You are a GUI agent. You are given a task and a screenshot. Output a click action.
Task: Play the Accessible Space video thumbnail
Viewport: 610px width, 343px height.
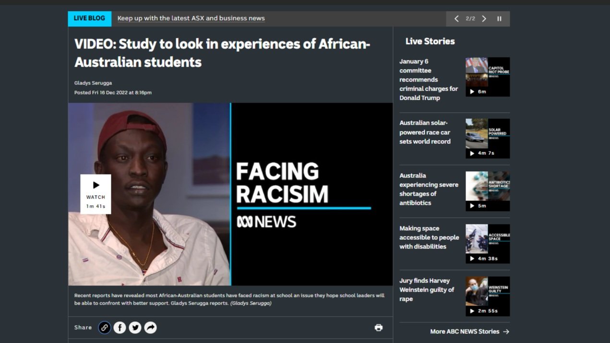pos(488,244)
